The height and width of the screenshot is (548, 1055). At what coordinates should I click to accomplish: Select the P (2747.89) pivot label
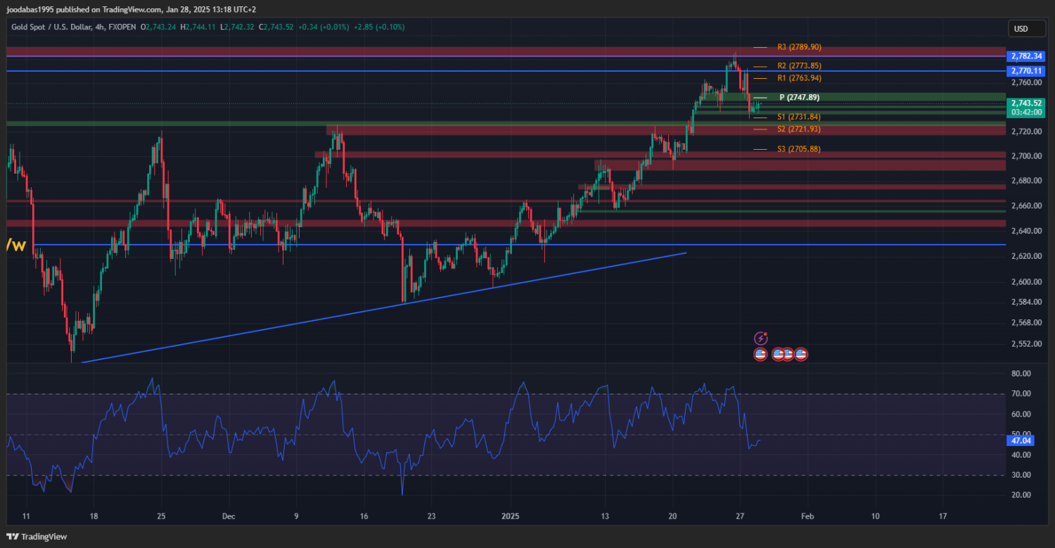tap(799, 97)
